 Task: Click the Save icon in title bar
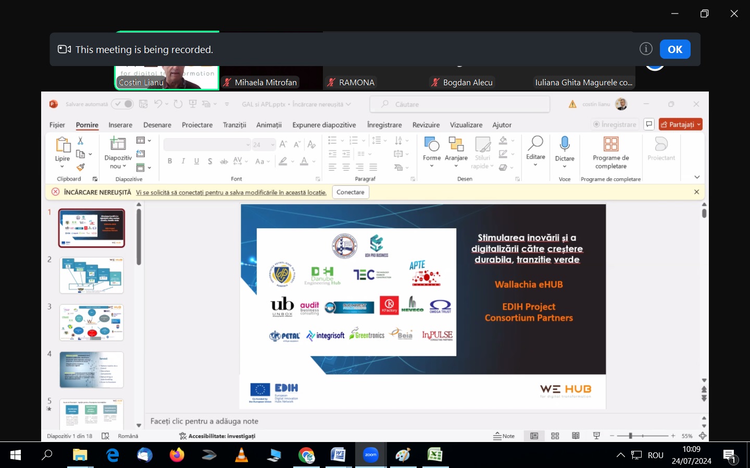click(x=143, y=104)
